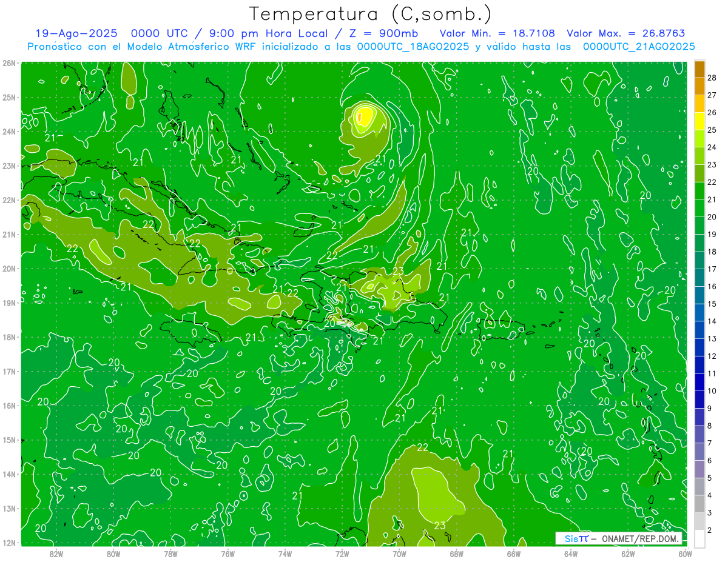The height and width of the screenshot is (562, 728).
Task: Click the '74W' longitude axis label
Action: coord(285,553)
